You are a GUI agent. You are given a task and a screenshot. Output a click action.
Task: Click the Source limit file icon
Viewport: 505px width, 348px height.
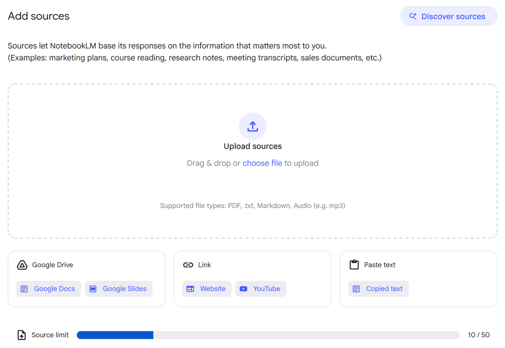[22, 335]
